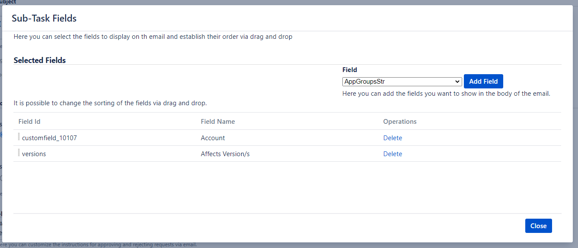
Task: Click the intro description about email fields
Action: [153, 37]
